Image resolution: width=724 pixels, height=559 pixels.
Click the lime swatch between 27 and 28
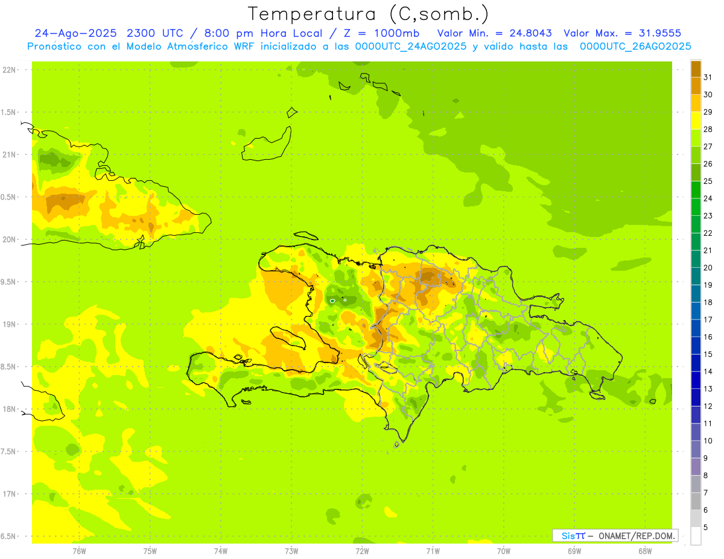pos(696,138)
